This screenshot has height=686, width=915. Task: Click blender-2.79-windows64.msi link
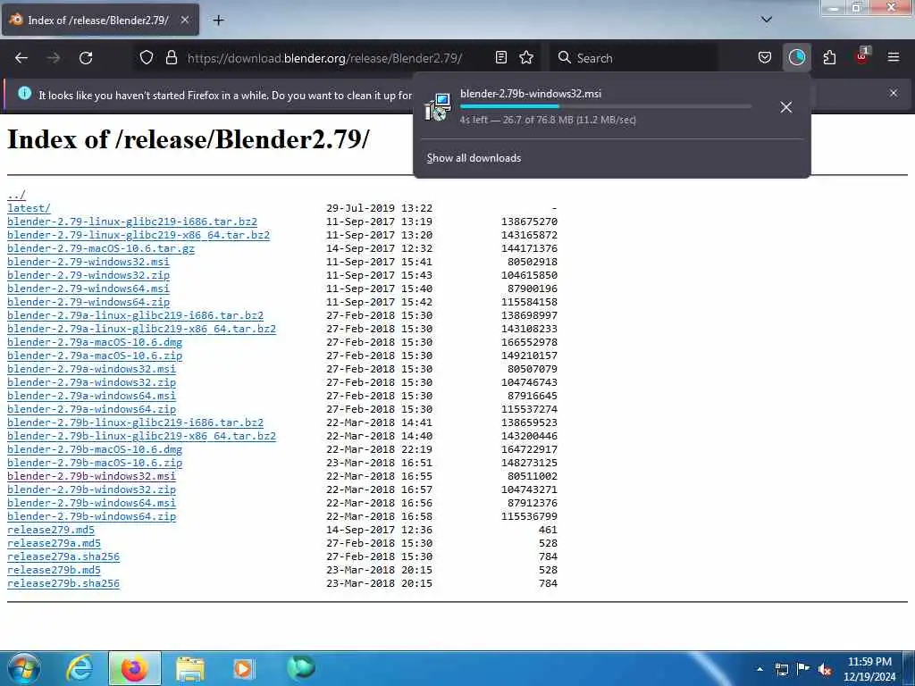[x=88, y=289]
